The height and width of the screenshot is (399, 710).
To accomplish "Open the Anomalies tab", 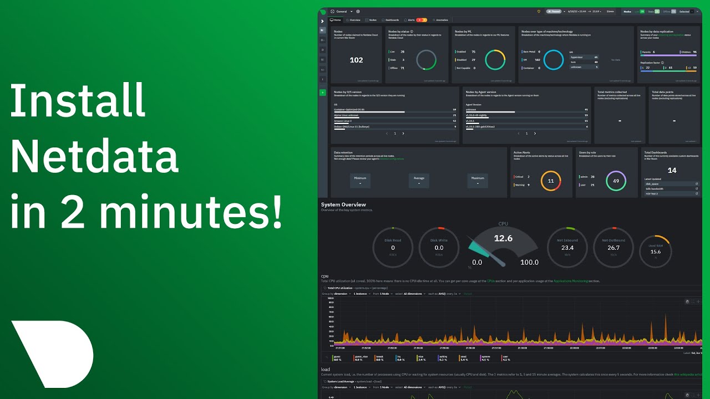I will point(440,20).
